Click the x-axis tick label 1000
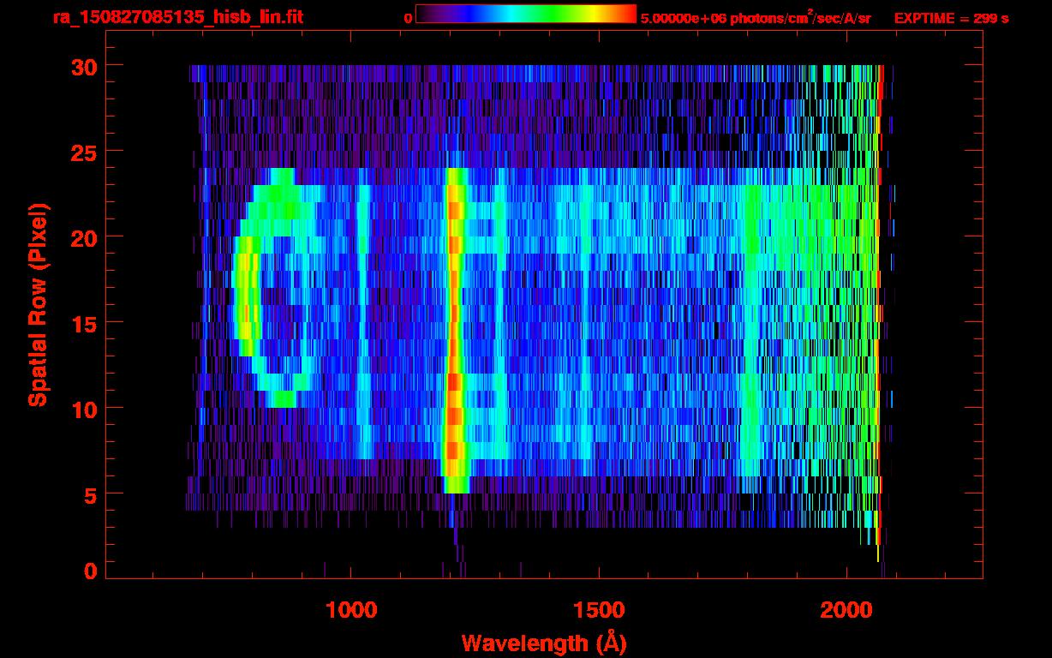This screenshot has height=658, width=1052. [x=351, y=610]
